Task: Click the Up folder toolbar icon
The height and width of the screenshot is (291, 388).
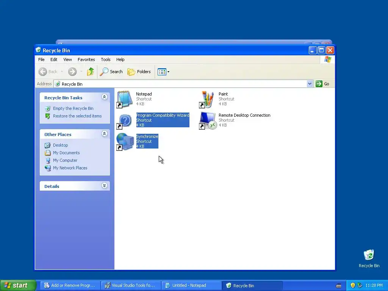Action: pyautogui.click(x=91, y=72)
